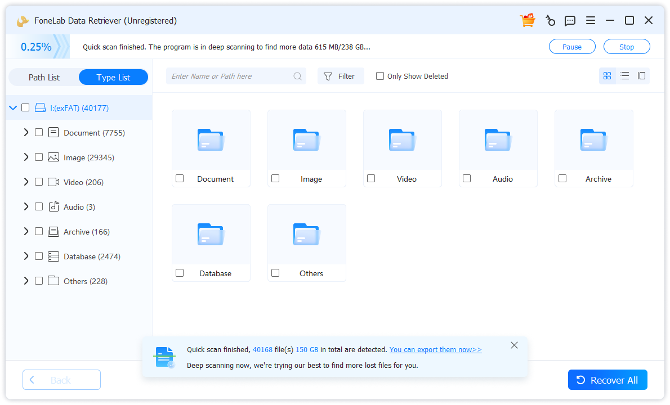Open the hamburger menu
Screen dimensions: 670x405
coord(590,20)
